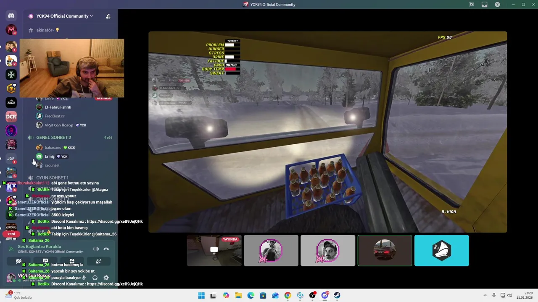Open Discord taskbar icon
This screenshot has height=302, width=538.
(x=324, y=295)
